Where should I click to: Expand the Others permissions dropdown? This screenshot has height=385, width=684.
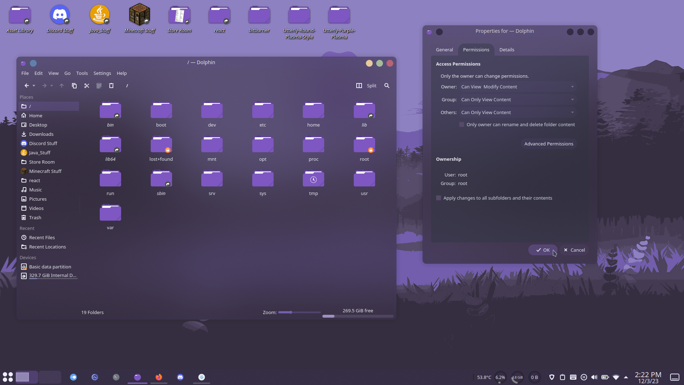click(517, 112)
